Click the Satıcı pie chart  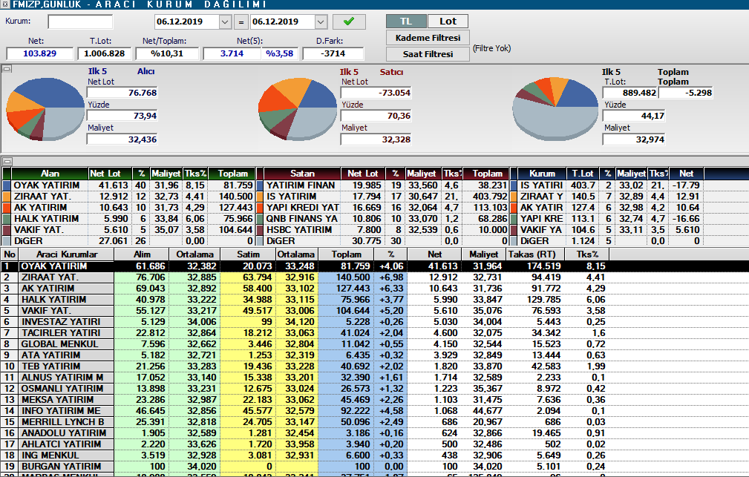coord(298,109)
